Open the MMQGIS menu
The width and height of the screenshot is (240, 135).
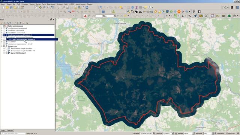(x=72, y=4)
